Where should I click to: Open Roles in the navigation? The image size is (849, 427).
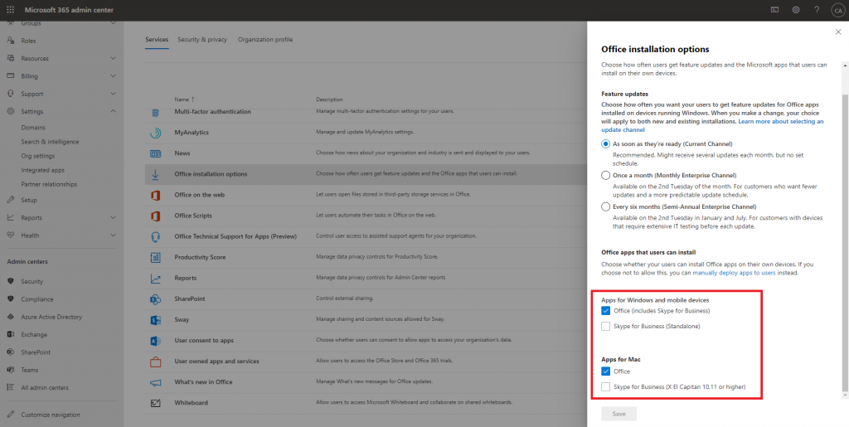(28, 41)
